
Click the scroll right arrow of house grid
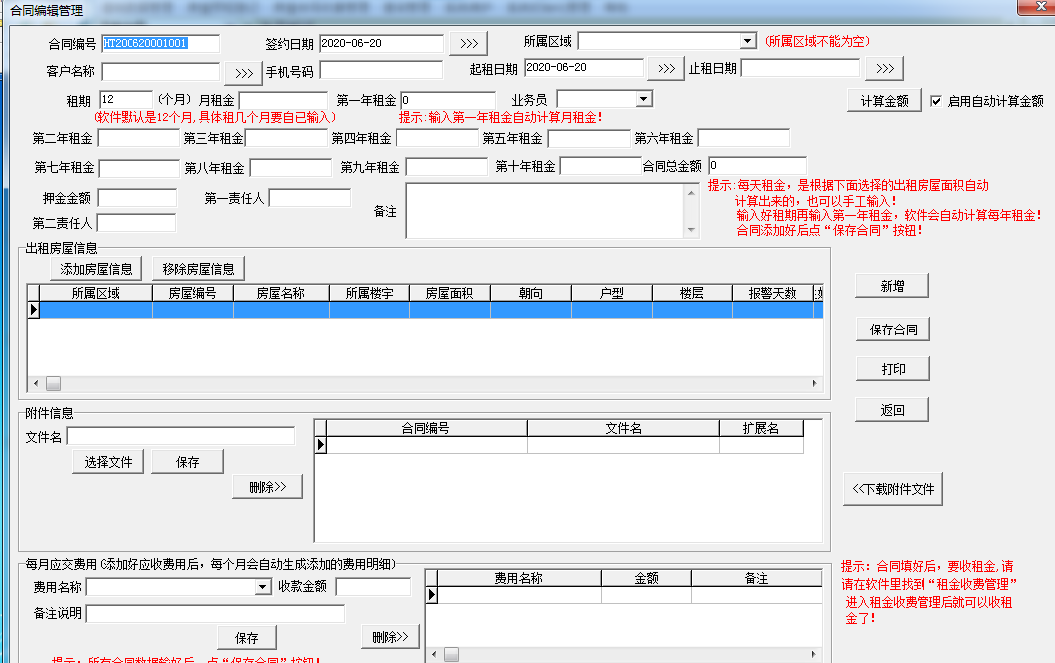point(814,384)
